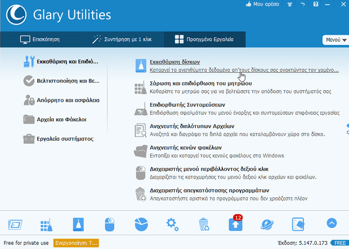Image resolution: width=349 pixels, height=249 pixels.
Task: Switch to Συντήρηση με 1 κλικ tab
Action: pos(122,39)
